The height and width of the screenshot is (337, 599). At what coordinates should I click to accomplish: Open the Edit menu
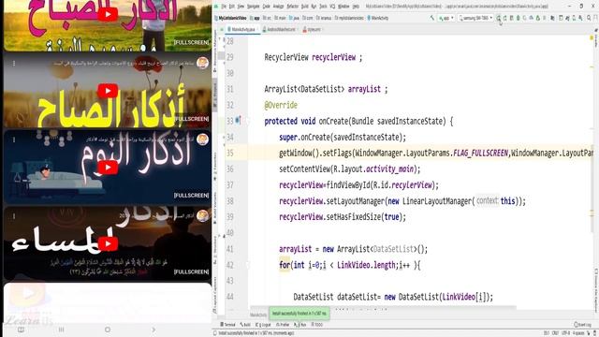point(232,7)
